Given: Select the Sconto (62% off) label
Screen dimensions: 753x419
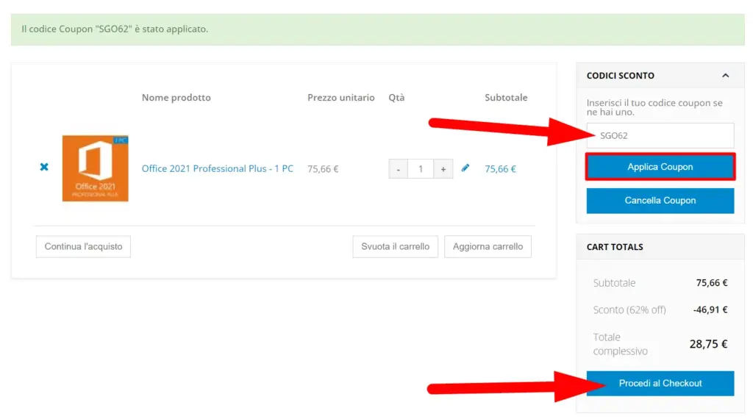Looking at the screenshot, I should (629, 310).
